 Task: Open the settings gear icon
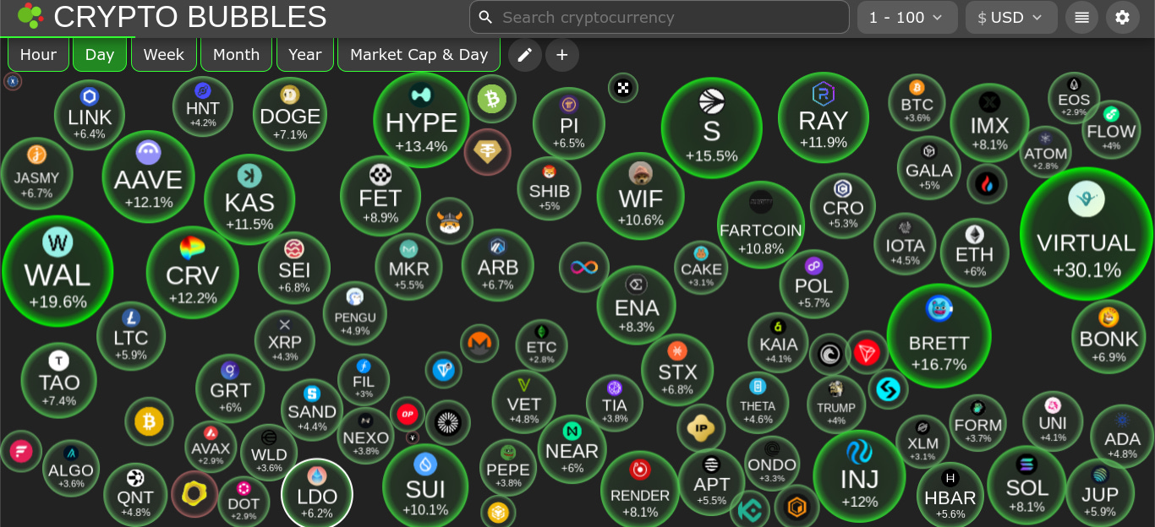1122,17
